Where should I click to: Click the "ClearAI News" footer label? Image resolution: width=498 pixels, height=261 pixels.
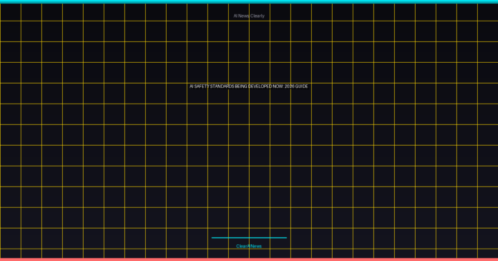click(x=249, y=246)
